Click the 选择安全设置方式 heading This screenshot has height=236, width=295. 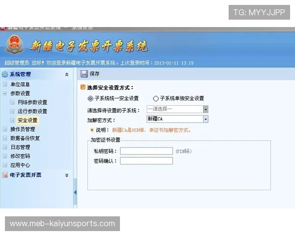(x=110, y=88)
